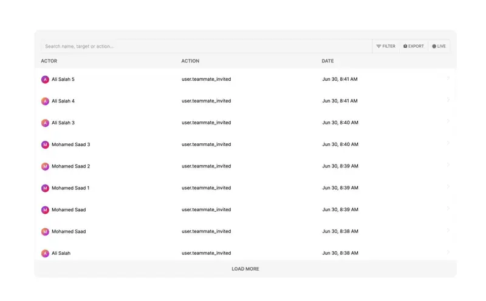This screenshot has width=486, height=301.
Task: Expand the Mohamed Saad 8:39 AM row chevron
Action: tap(448, 208)
